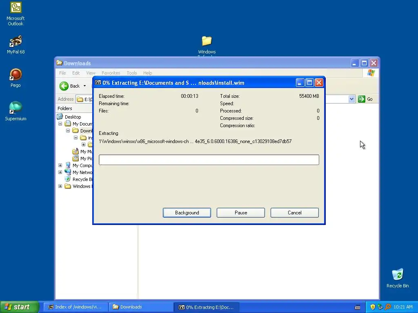Screen dimensions: 418x313
Task: Select the Windows folder on desktop
Action: pos(207,45)
